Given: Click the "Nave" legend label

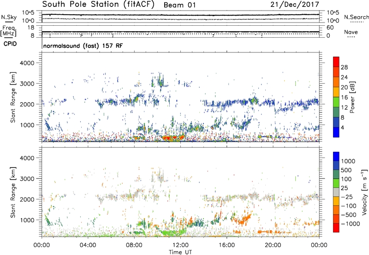Looking at the screenshot, I should pos(351,32).
